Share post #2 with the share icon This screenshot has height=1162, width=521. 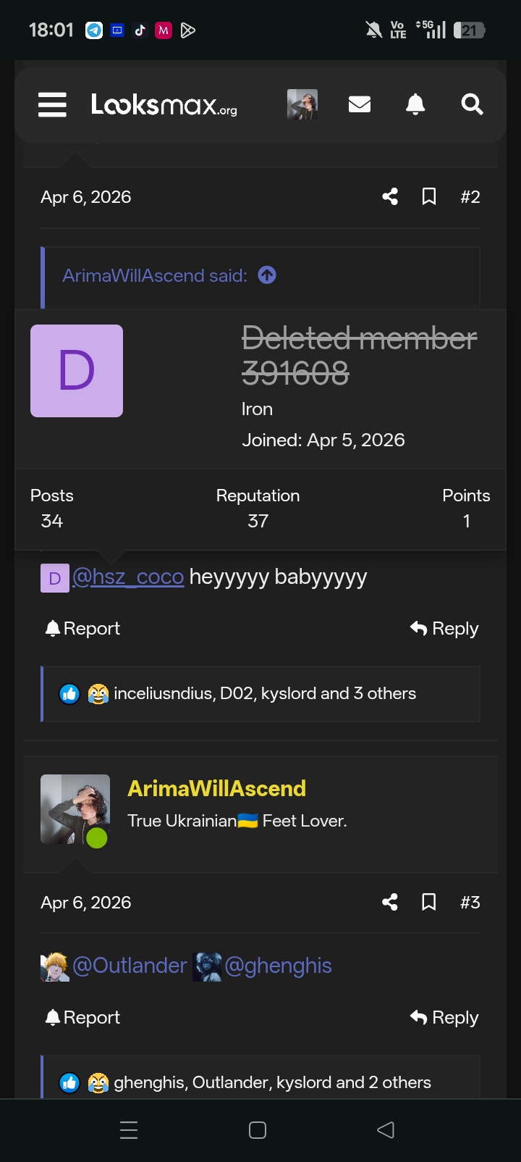(x=389, y=196)
